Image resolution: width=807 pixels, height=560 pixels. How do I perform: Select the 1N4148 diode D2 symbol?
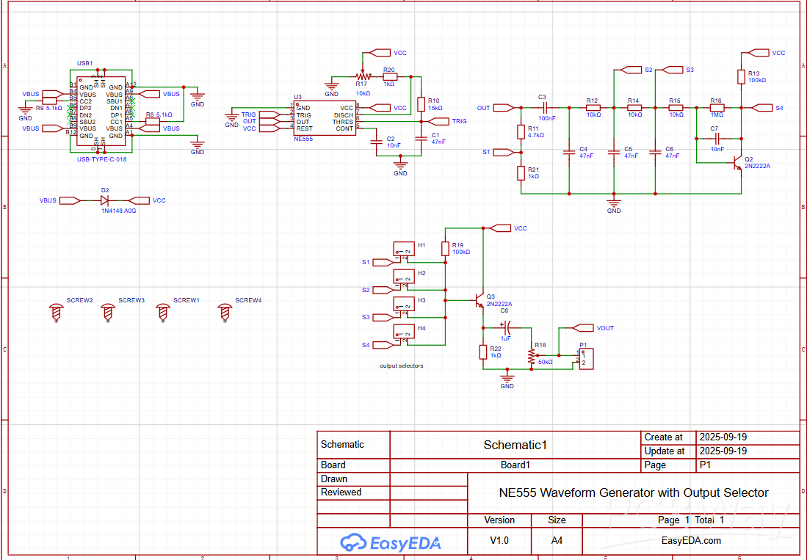click(x=104, y=200)
